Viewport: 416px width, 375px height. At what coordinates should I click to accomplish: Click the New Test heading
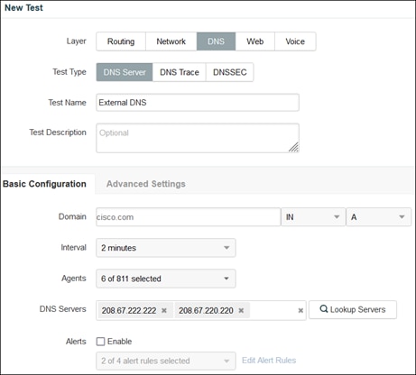(23, 8)
